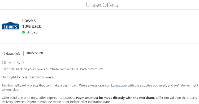Click the $13.00 back maximum sentence

pos(53,69)
